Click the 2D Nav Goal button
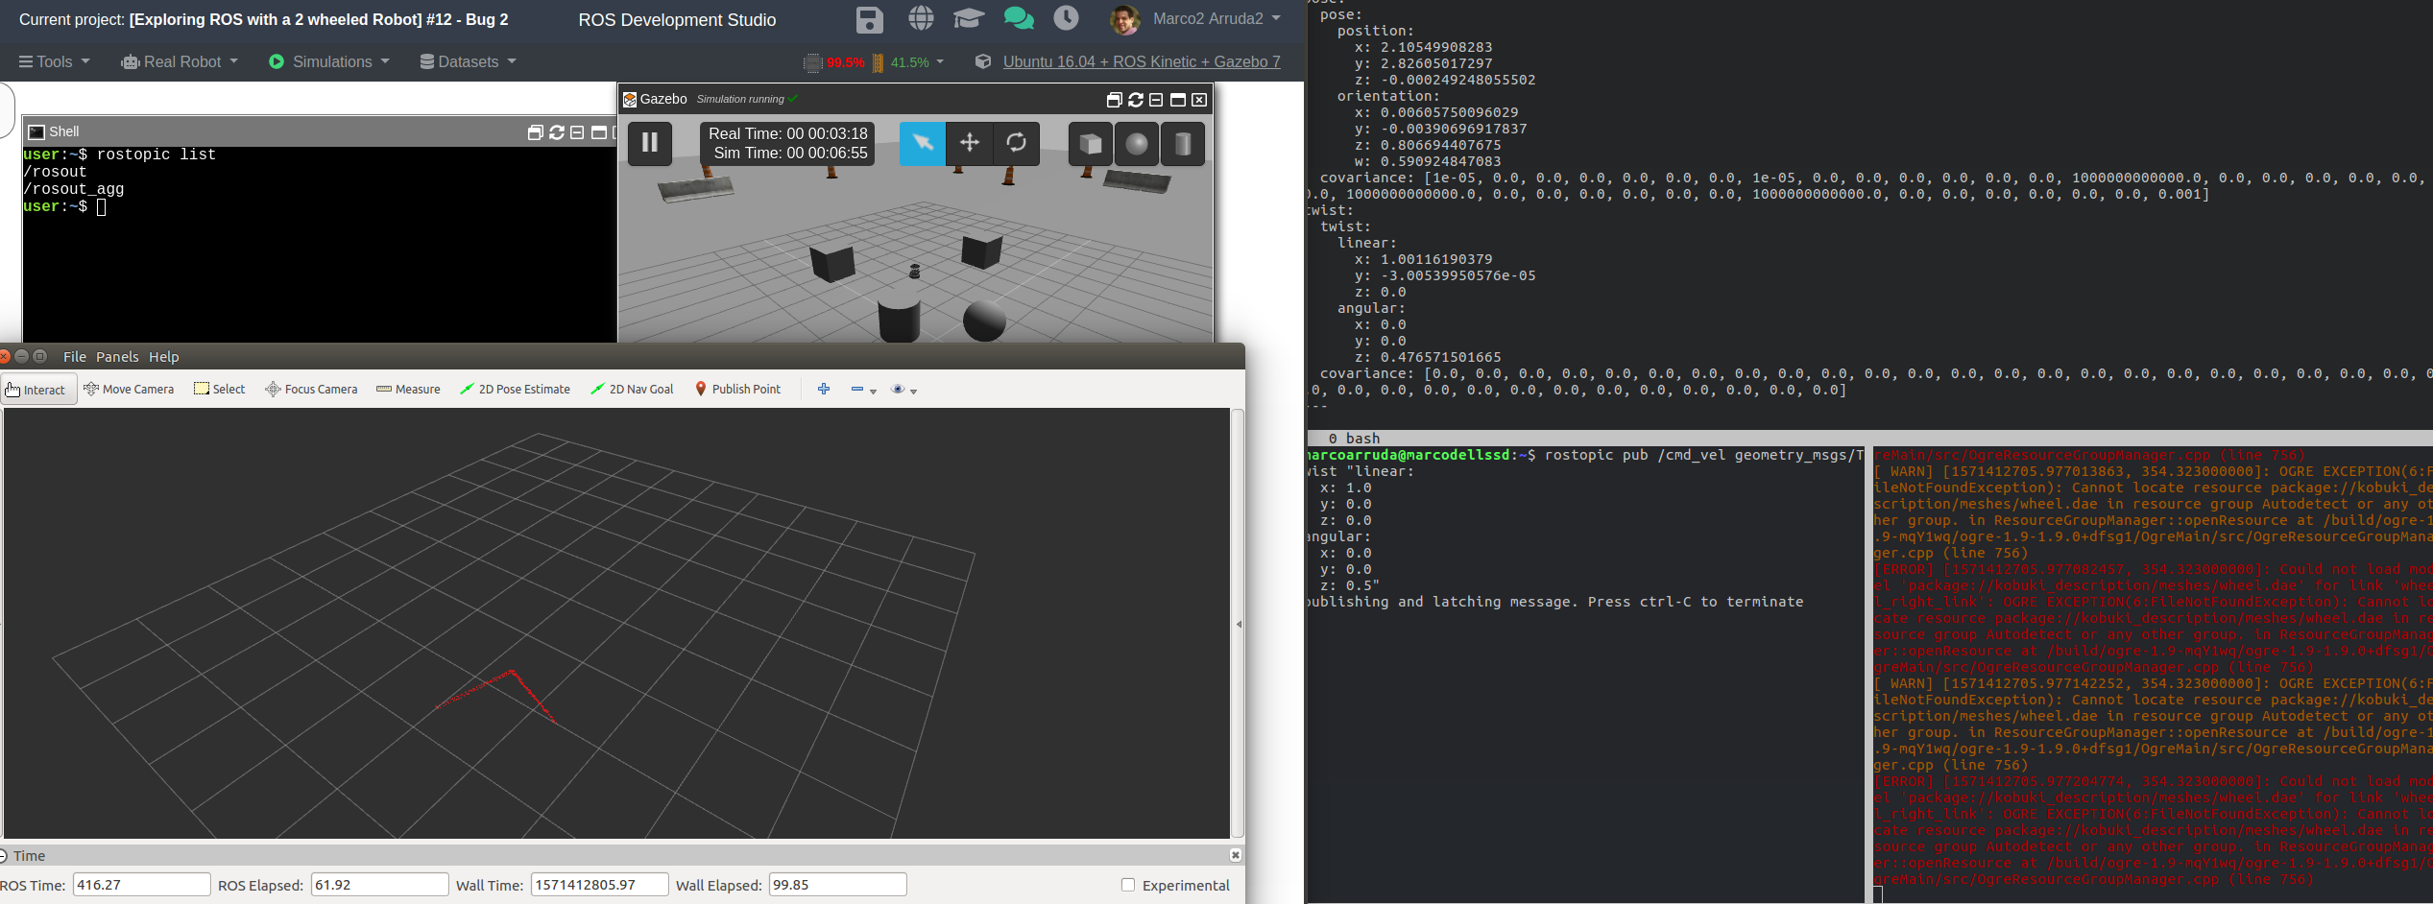 pyautogui.click(x=633, y=390)
